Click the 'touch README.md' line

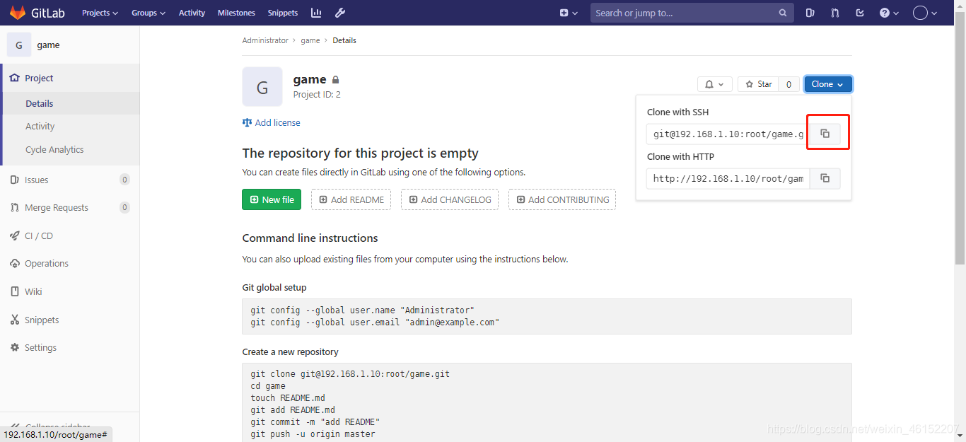click(288, 397)
